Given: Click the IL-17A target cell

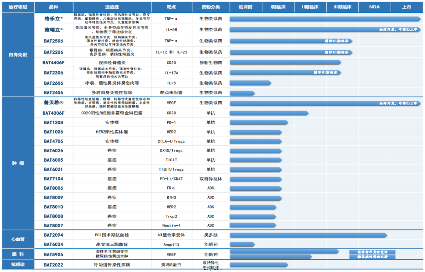Looking at the screenshot, I should 172,73.
